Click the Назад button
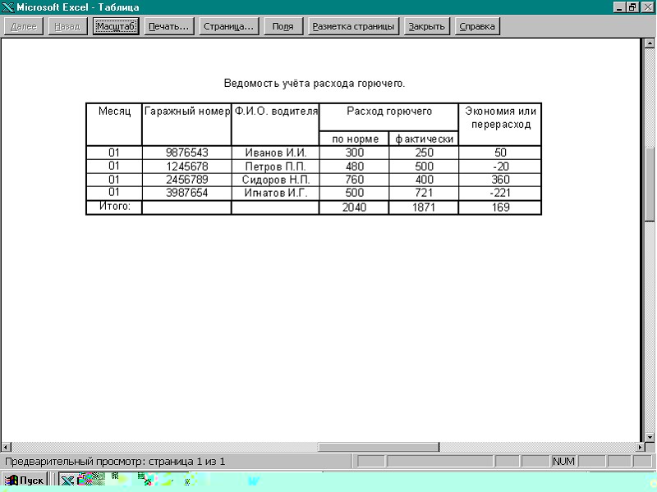 click(67, 26)
